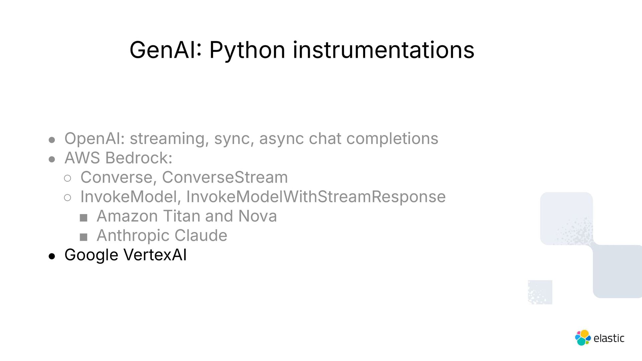The height and width of the screenshot is (361, 642).
Task: Click the 'Converse, ConverseStream' sub-bullet
Action: click(x=184, y=177)
